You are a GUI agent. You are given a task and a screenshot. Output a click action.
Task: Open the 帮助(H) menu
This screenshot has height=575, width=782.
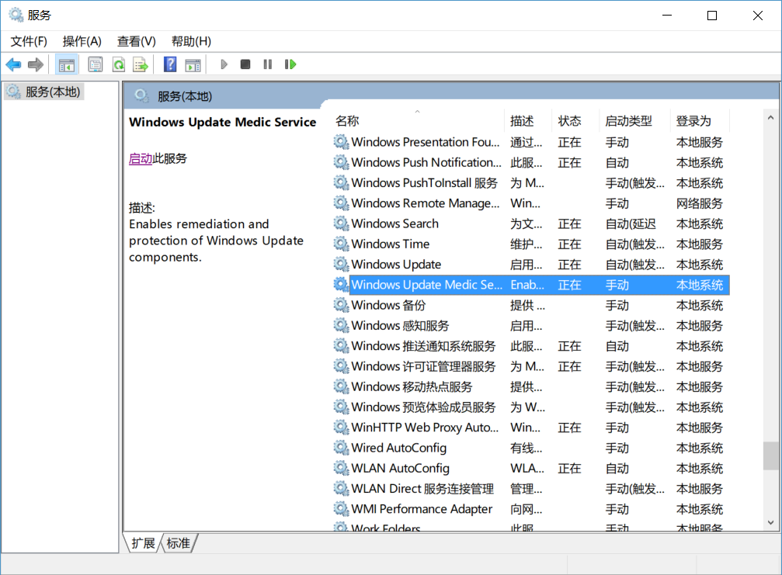(192, 41)
